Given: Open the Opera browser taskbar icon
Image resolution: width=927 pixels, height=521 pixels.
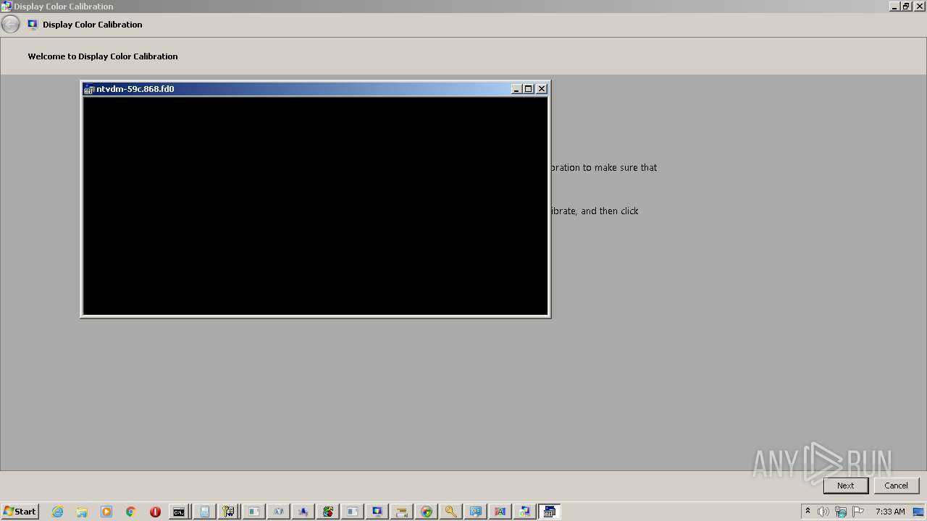Looking at the screenshot, I should coord(155,512).
